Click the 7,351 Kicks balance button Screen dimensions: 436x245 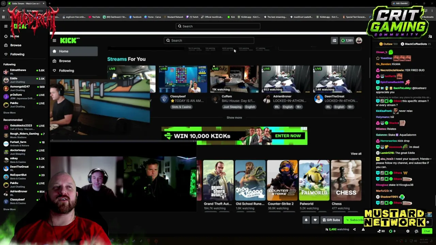(347, 40)
